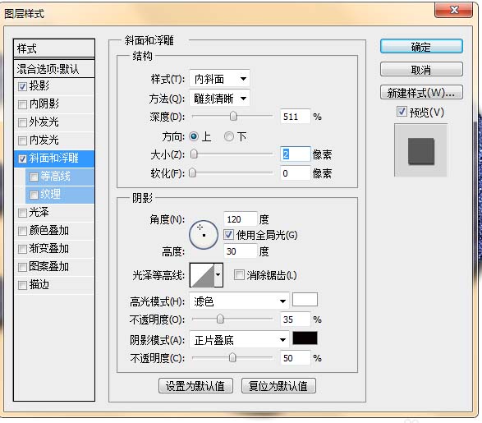
Task: Open the 样式(T) style dropdown 内斜面
Action: coord(219,79)
